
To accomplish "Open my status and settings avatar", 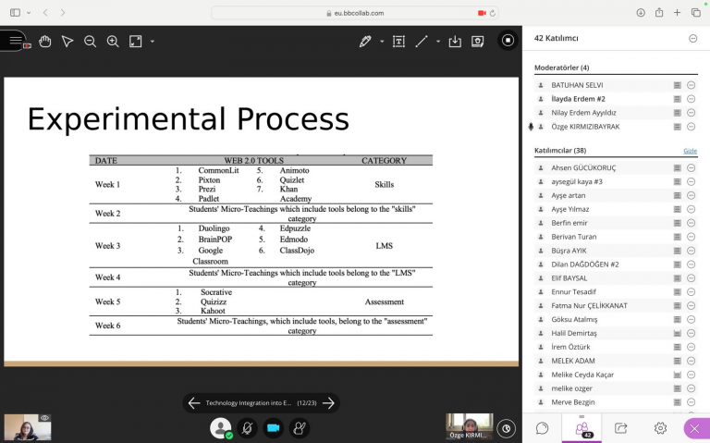I will tap(221, 427).
